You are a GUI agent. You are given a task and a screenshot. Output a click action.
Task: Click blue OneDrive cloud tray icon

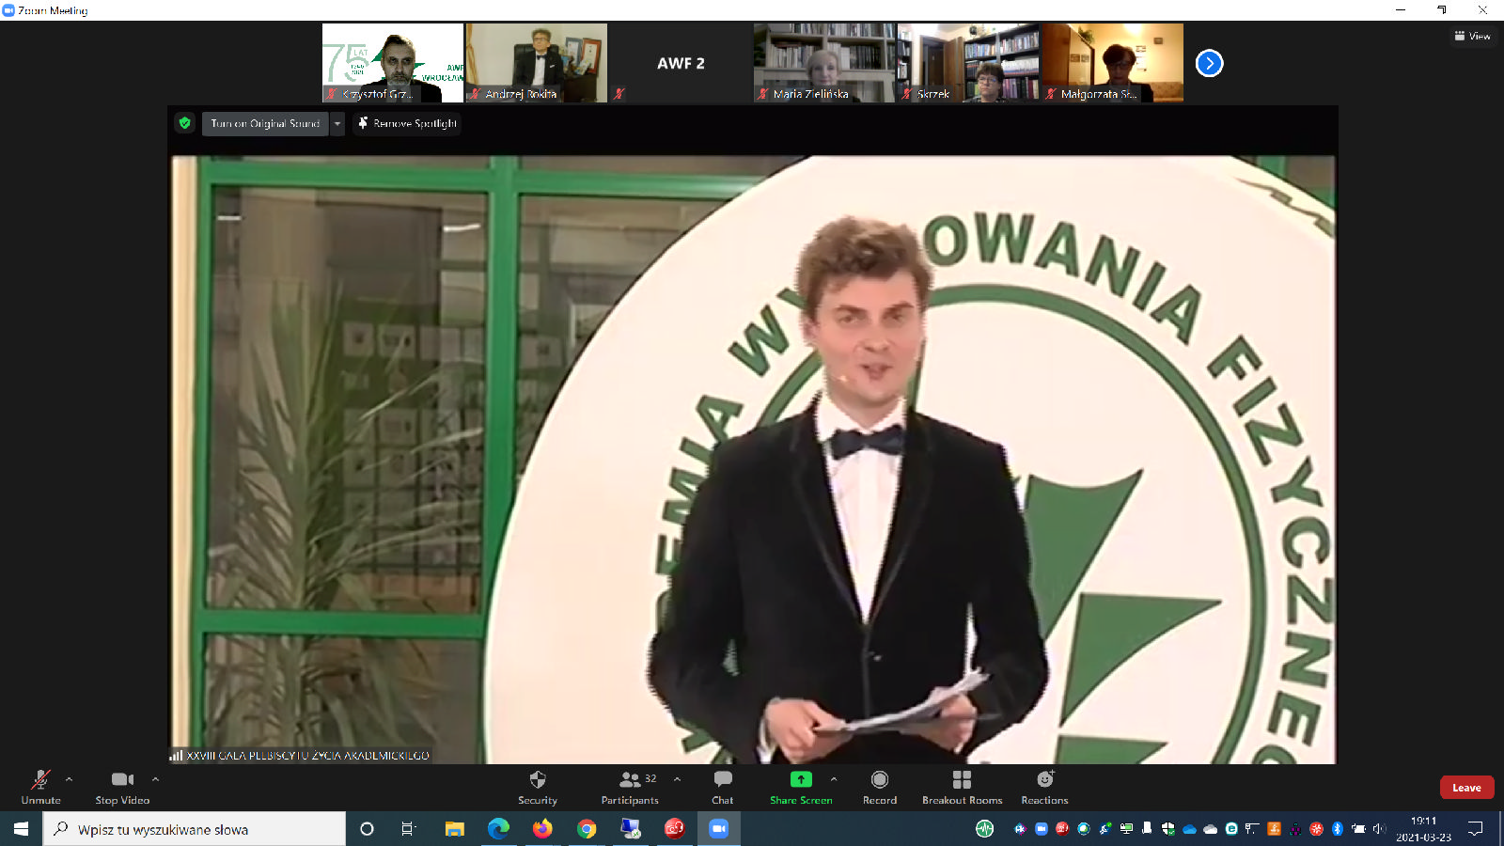click(1189, 829)
